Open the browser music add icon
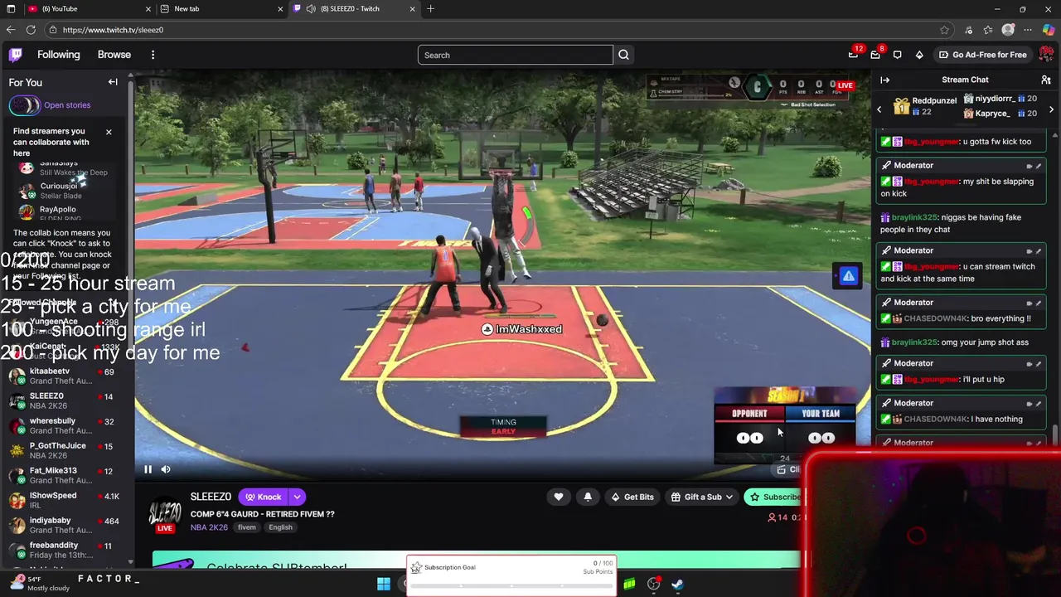1061x597 pixels. [967, 30]
